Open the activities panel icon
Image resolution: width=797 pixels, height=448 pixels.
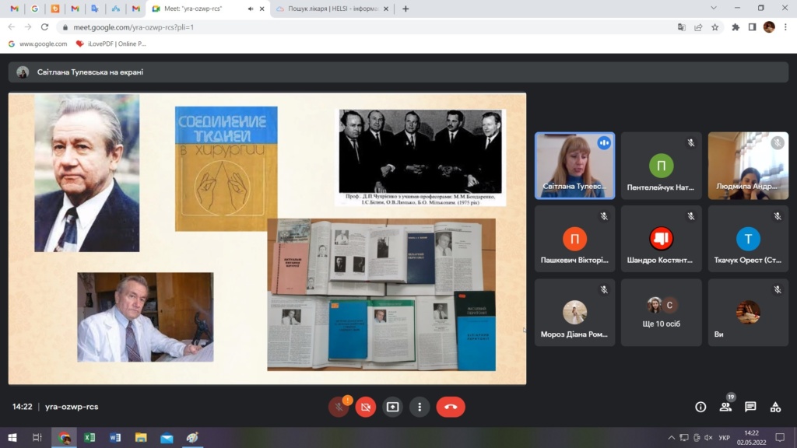(775, 407)
